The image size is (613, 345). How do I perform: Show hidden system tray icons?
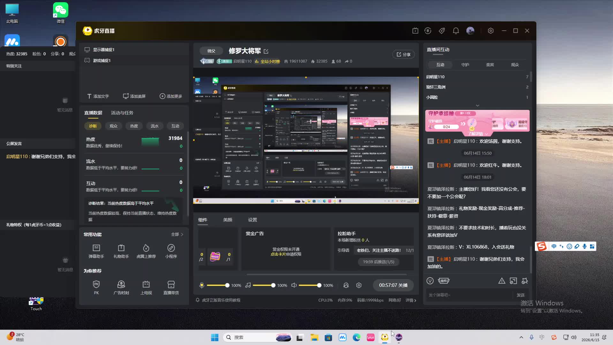pyautogui.click(x=521, y=337)
